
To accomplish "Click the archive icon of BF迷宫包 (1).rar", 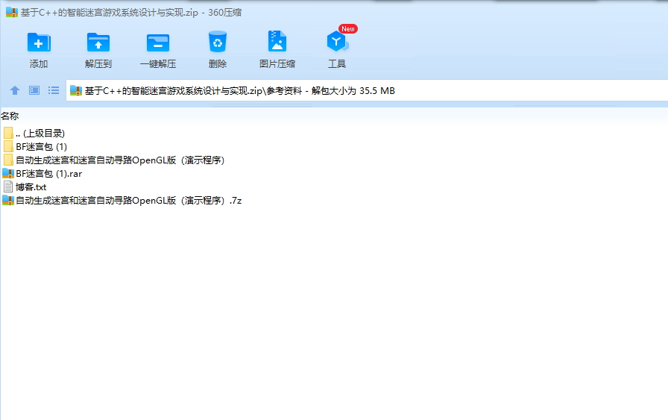I will point(8,173).
